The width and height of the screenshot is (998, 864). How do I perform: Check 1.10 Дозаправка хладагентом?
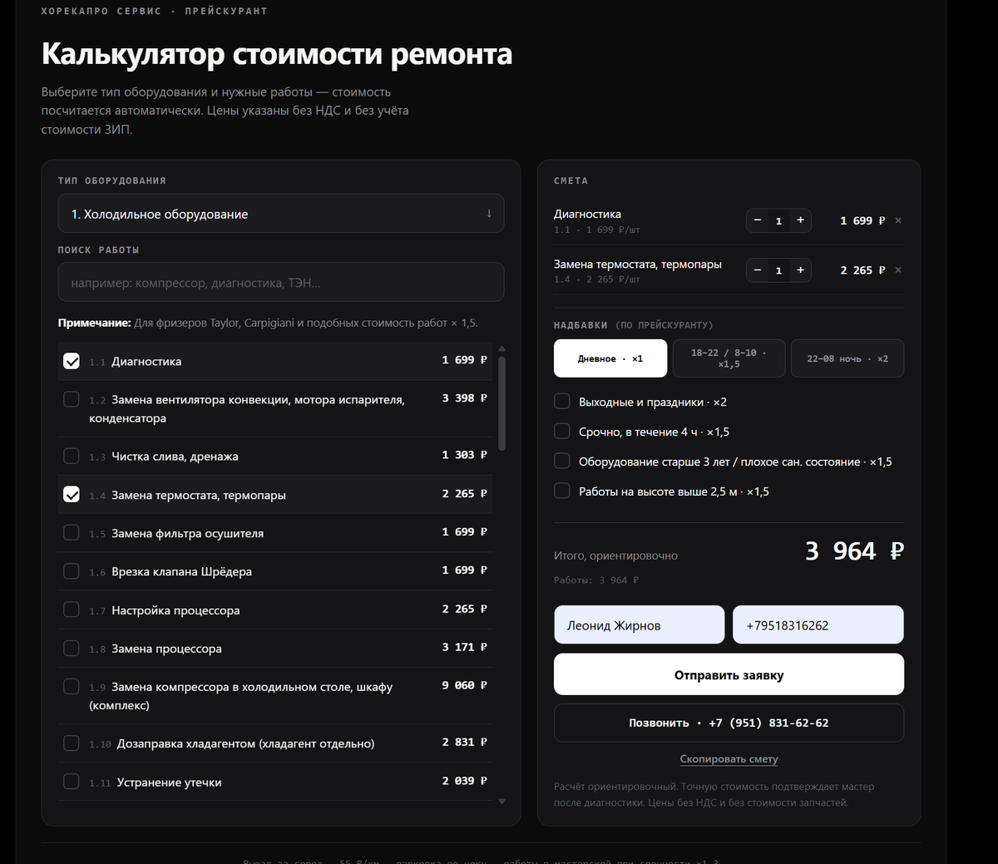coord(72,743)
